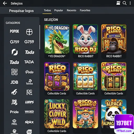Switch to the Popular tab
Viewport: 134px width, 134px height.
point(59,10)
